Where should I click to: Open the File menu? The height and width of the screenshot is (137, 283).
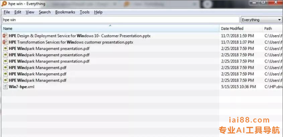pyautogui.click(x=7, y=12)
